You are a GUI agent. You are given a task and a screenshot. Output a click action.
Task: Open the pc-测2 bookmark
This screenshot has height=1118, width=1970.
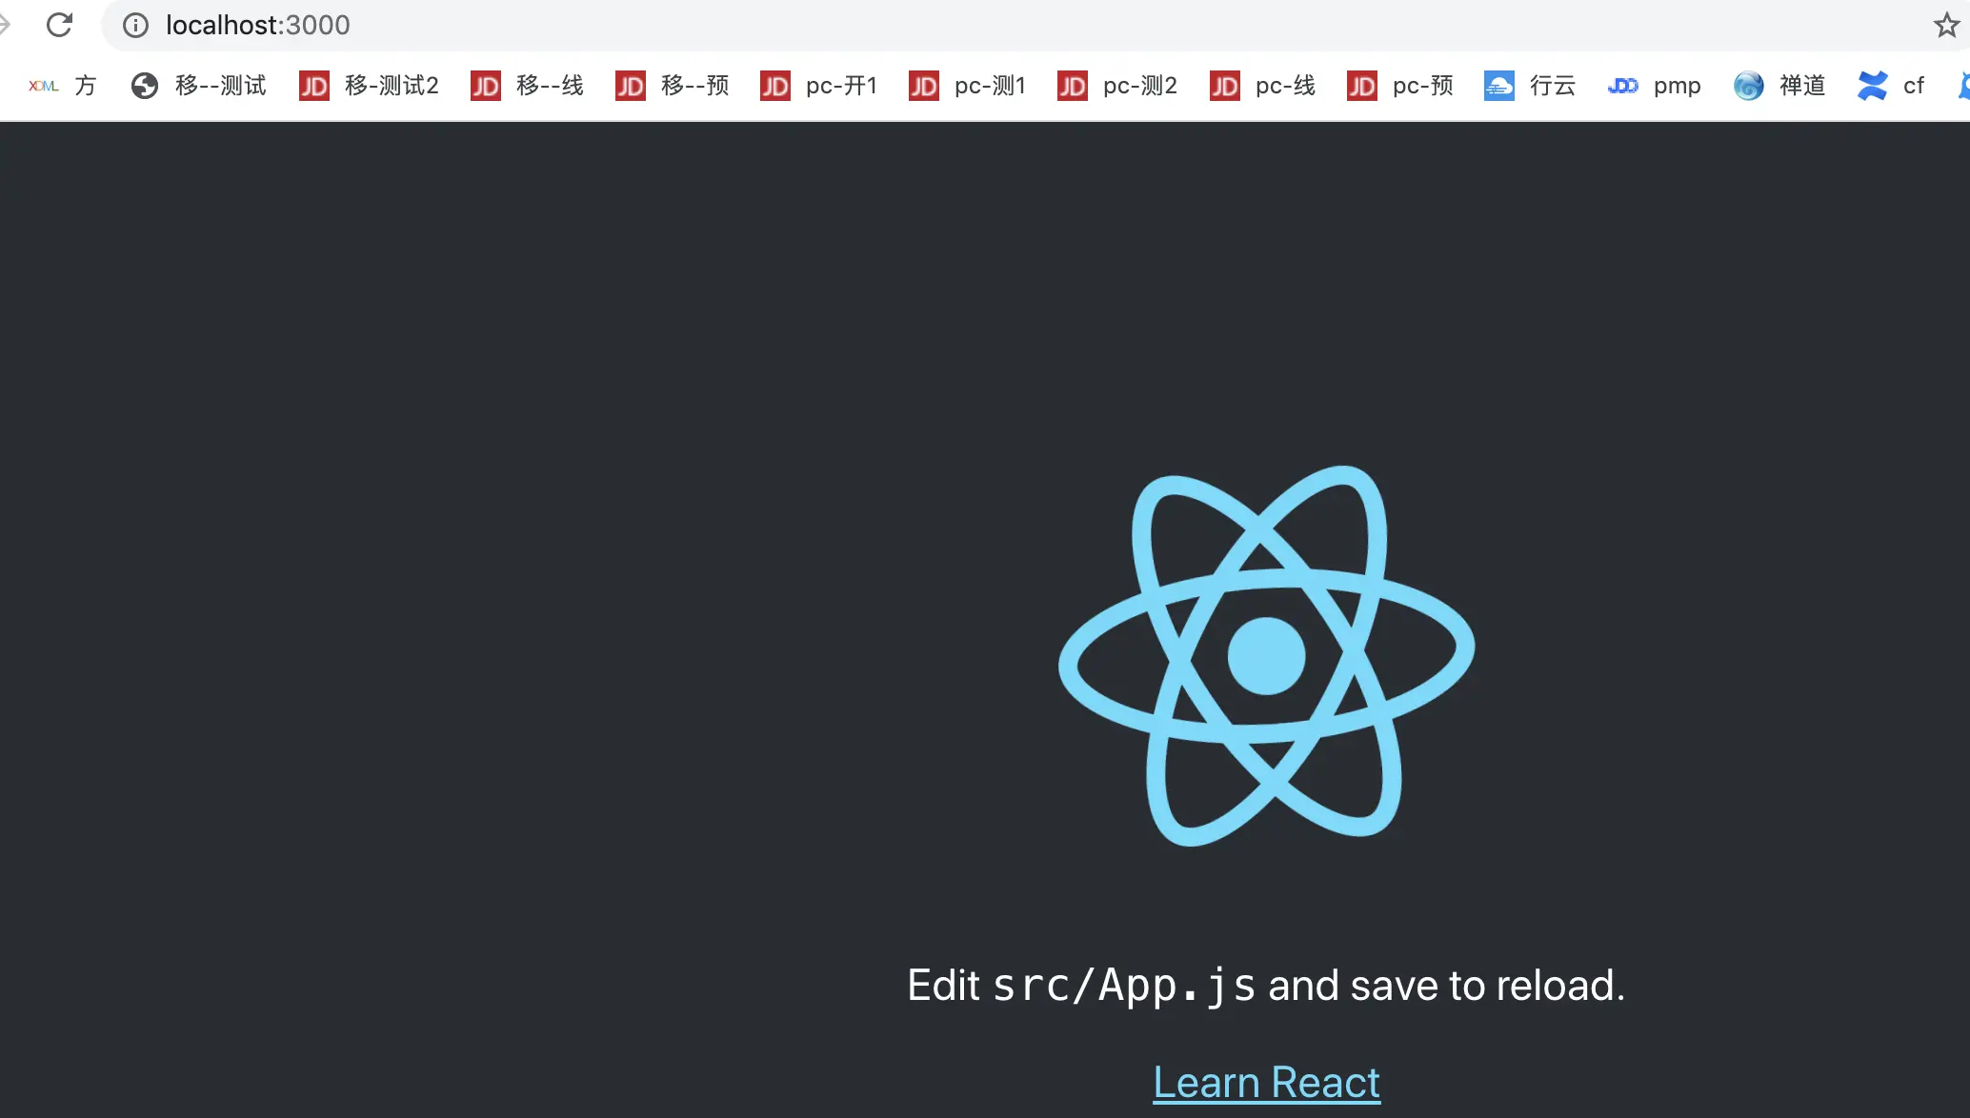(x=1117, y=86)
